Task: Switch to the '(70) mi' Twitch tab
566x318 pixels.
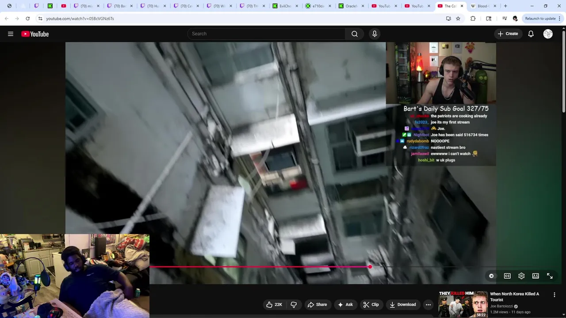Action: [x=86, y=6]
